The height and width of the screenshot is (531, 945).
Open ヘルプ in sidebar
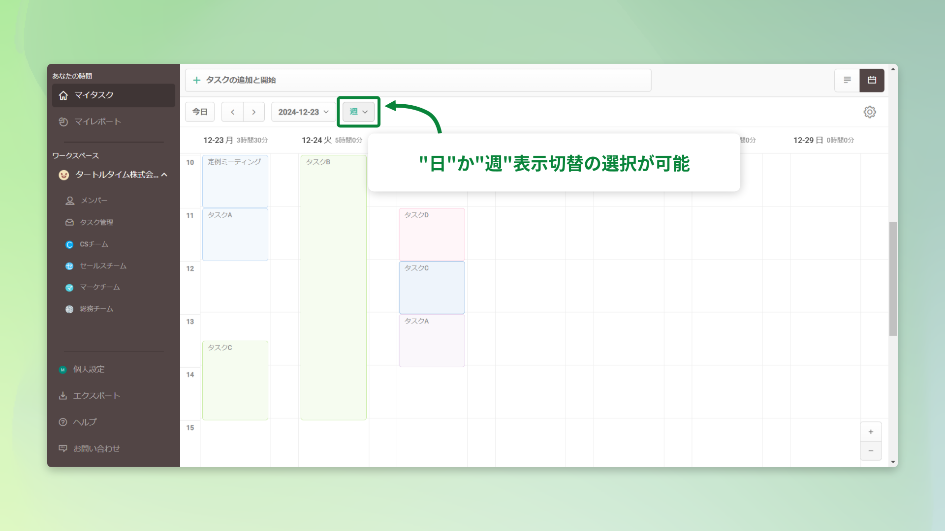point(85,422)
